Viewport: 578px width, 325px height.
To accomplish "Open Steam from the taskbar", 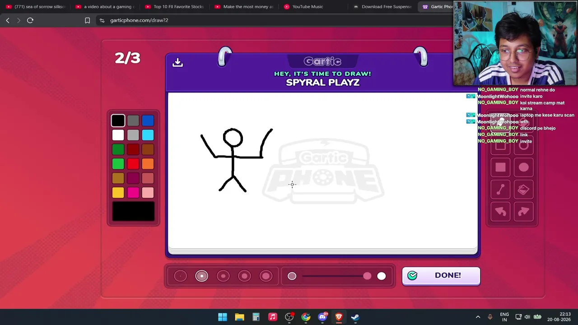I will coord(355,317).
